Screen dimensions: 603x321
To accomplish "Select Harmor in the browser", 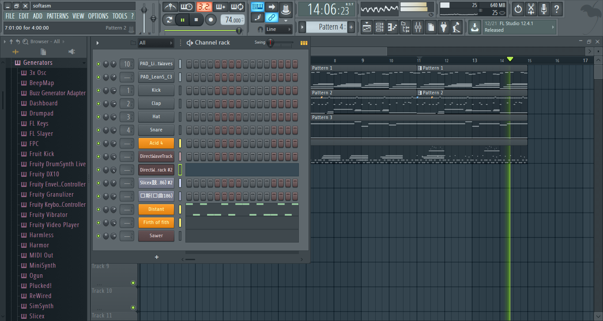I will click(39, 245).
